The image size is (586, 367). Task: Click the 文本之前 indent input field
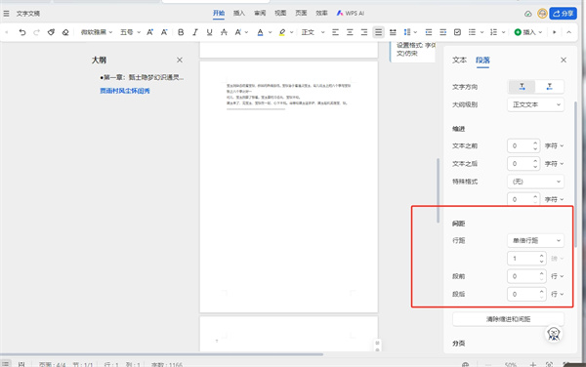(x=523, y=145)
